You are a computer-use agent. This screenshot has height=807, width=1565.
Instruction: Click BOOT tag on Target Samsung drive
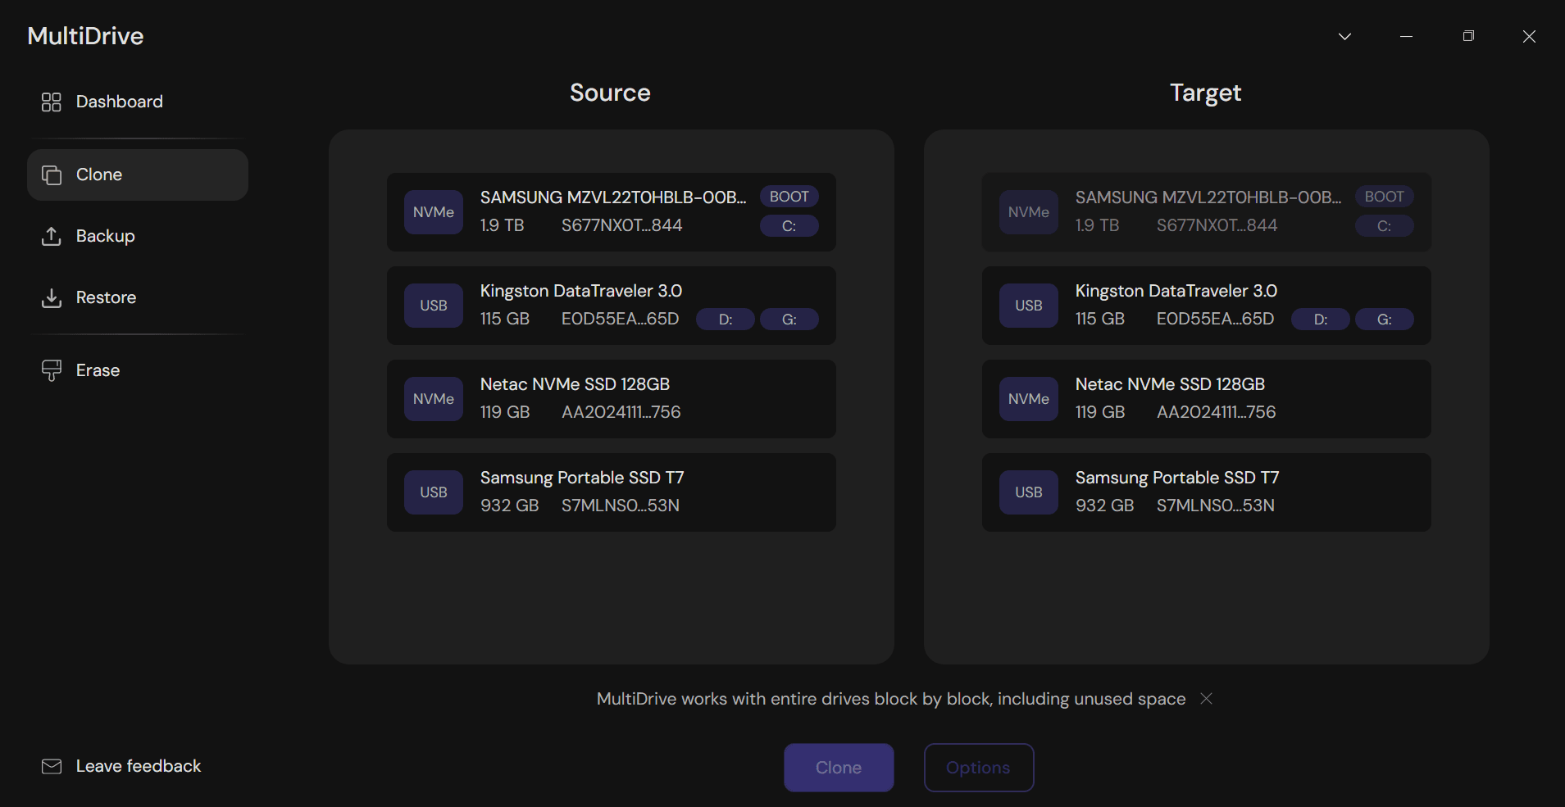click(x=1385, y=197)
